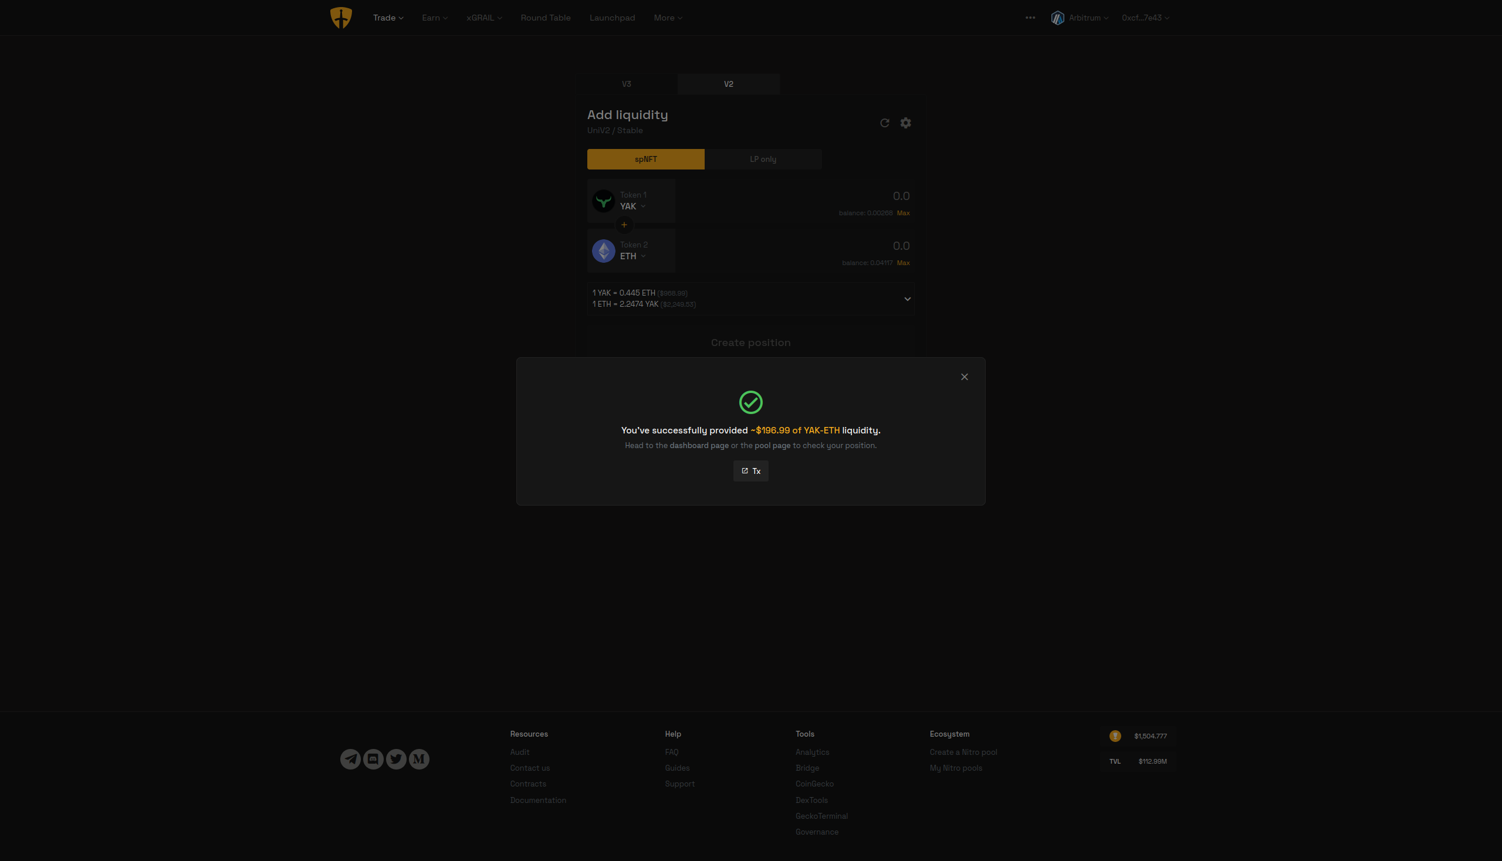
Task: Click the settings gear icon on Add liquidity
Action: [906, 123]
